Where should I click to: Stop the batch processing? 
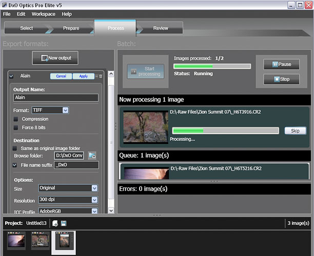[282, 79]
